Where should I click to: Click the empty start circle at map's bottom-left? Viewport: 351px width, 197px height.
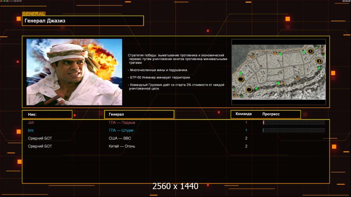(249, 89)
